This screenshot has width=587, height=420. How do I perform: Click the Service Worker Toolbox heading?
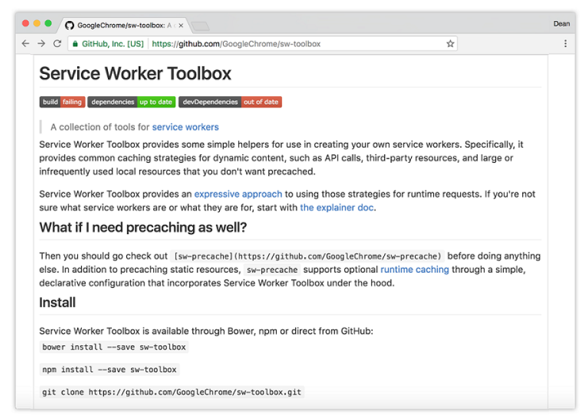pos(135,73)
